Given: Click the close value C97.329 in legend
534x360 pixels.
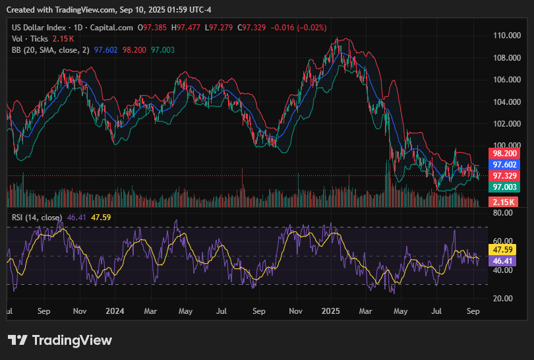Looking at the screenshot, I should (x=252, y=28).
